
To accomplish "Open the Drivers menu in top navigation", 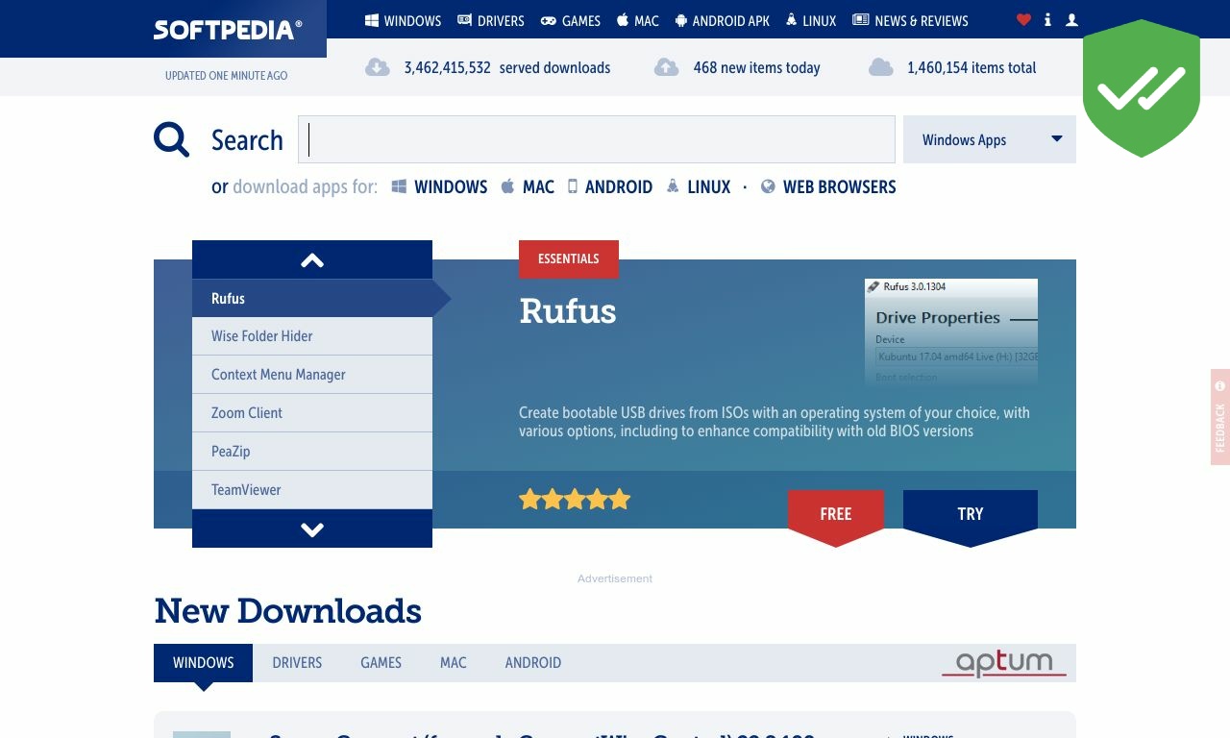I will 490,20.
